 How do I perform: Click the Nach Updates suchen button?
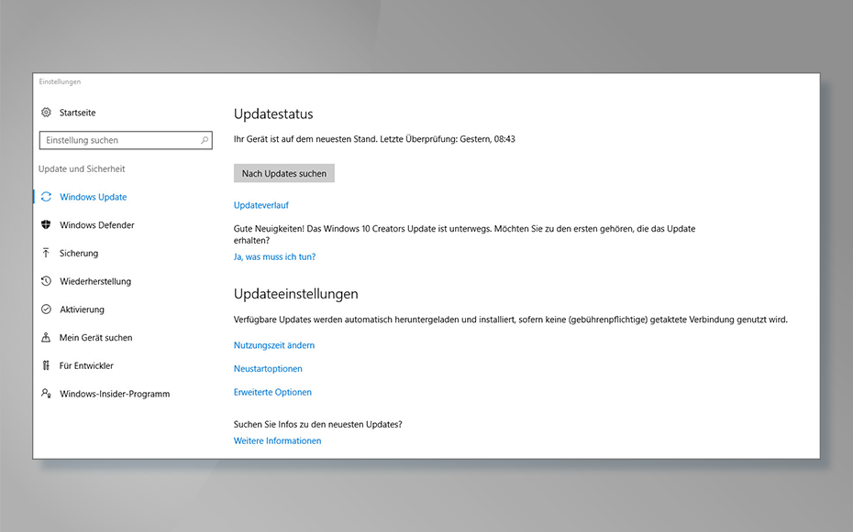pyautogui.click(x=284, y=173)
